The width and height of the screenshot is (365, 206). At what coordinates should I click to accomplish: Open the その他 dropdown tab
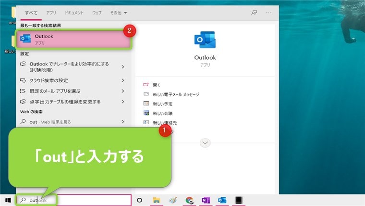(119, 13)
